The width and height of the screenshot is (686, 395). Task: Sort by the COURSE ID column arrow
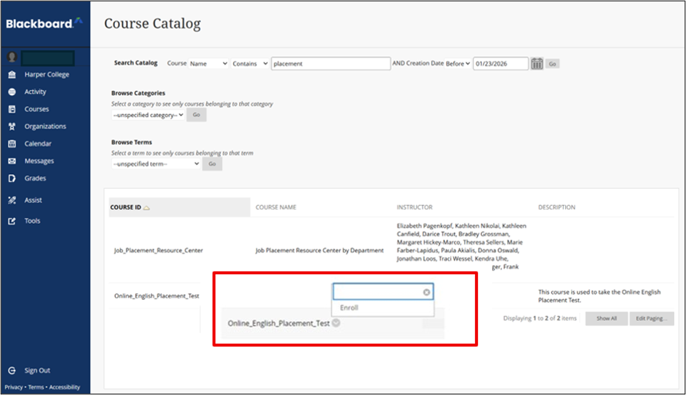click(146, 208)
